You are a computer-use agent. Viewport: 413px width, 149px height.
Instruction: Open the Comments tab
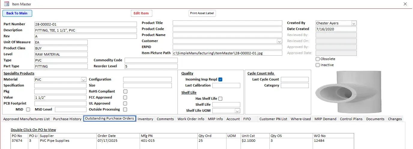(x=165, y=119)
